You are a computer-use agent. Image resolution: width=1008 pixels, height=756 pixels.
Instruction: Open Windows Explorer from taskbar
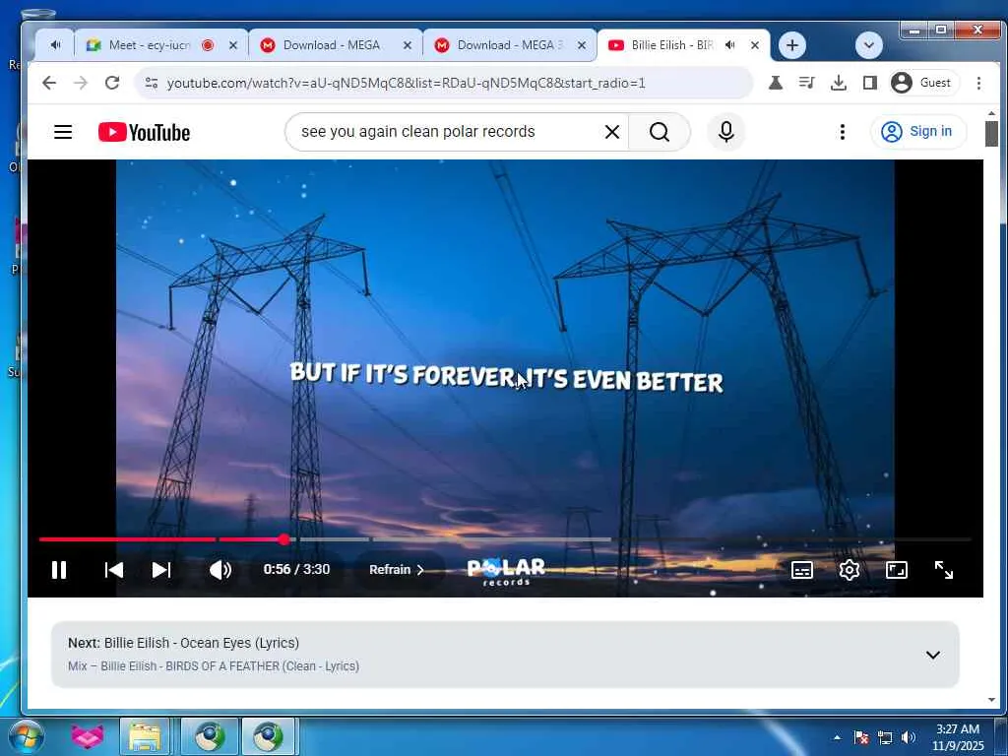(x=145, y=736)
